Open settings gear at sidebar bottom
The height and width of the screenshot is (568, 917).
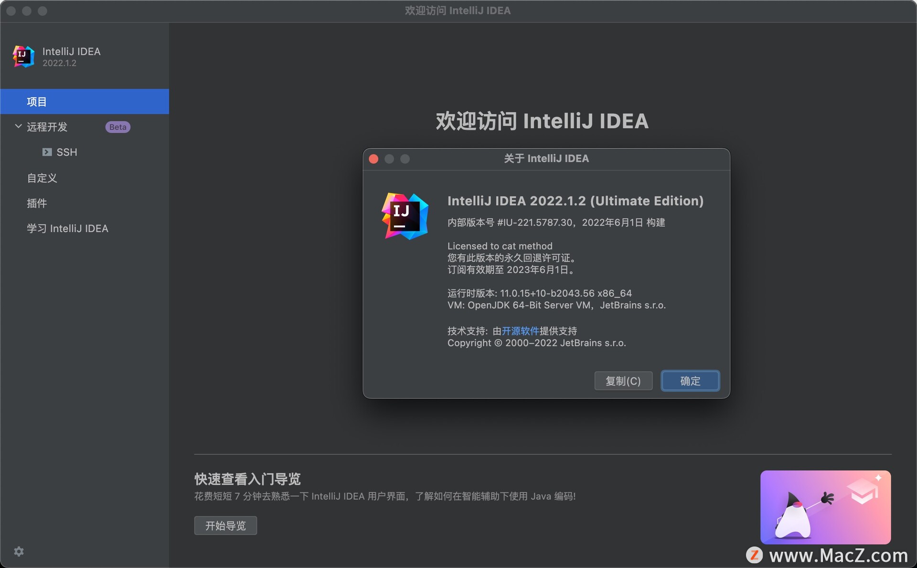[19, 552]
